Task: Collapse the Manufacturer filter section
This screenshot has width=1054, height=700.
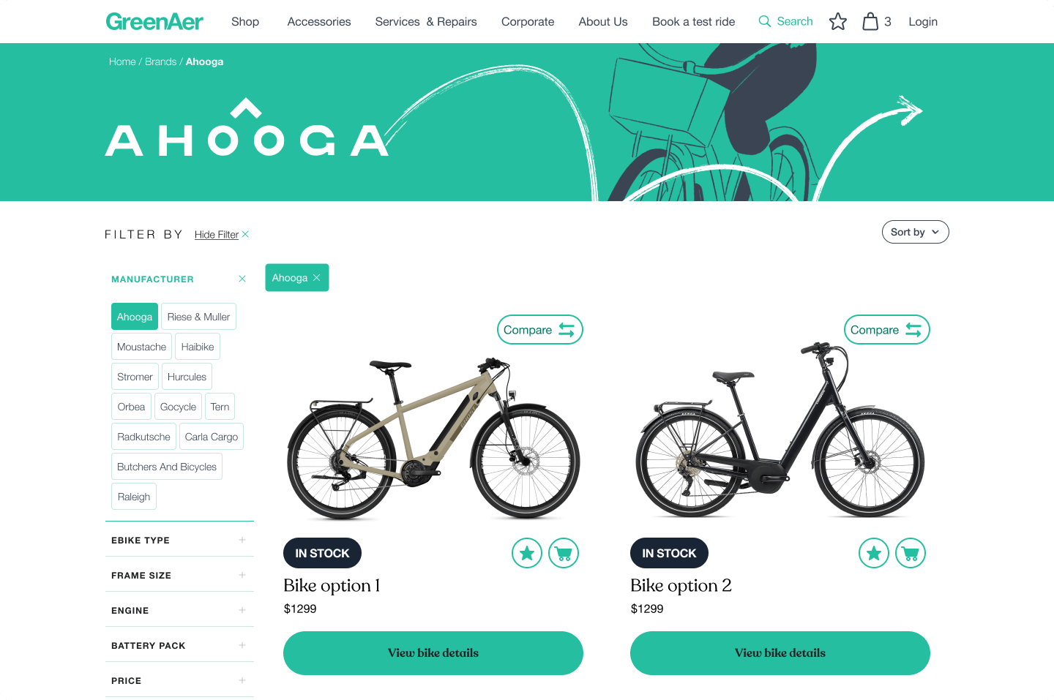Action: tap(242, 279)
